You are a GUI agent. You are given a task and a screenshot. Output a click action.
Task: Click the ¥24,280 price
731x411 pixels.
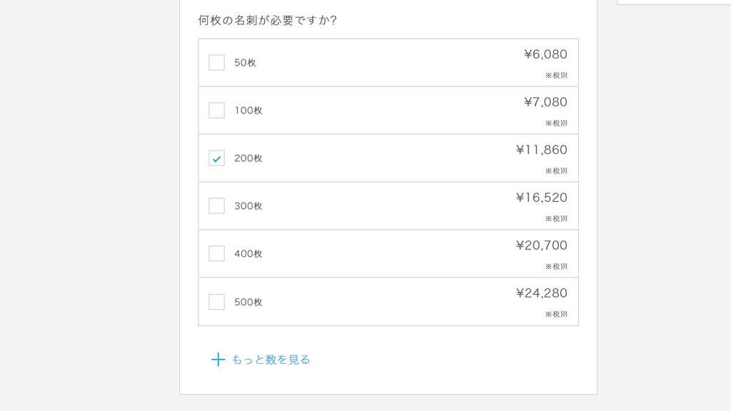542,293
